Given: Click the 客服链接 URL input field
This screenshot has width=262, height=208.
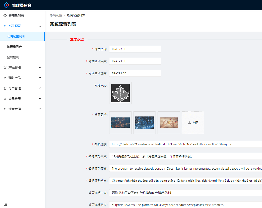Looking at the screenshot, I should click(185, 144).
